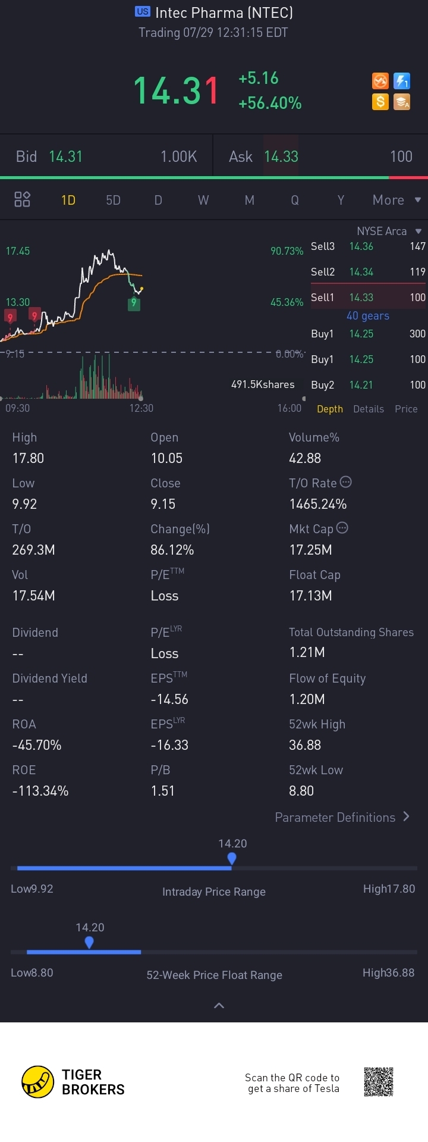Screen dimensions: 428x1142
Task: Tap the orange crossed-circle icon beside price
Action: click(x=380, y=81)
